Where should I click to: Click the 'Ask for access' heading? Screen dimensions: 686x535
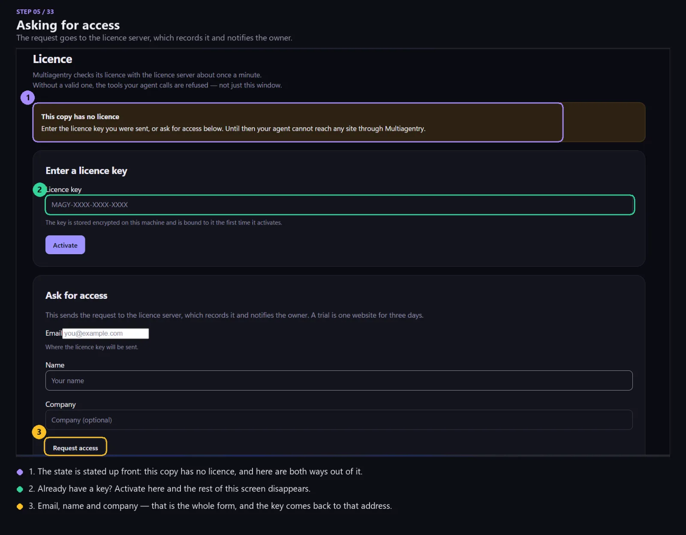(76, 295)
